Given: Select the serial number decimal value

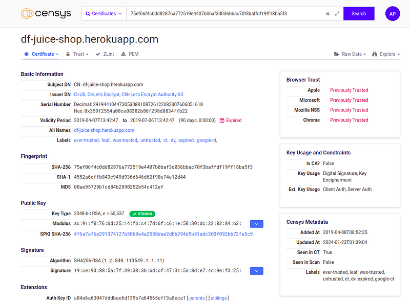Looking at the screenshot, I should point(148,104).
